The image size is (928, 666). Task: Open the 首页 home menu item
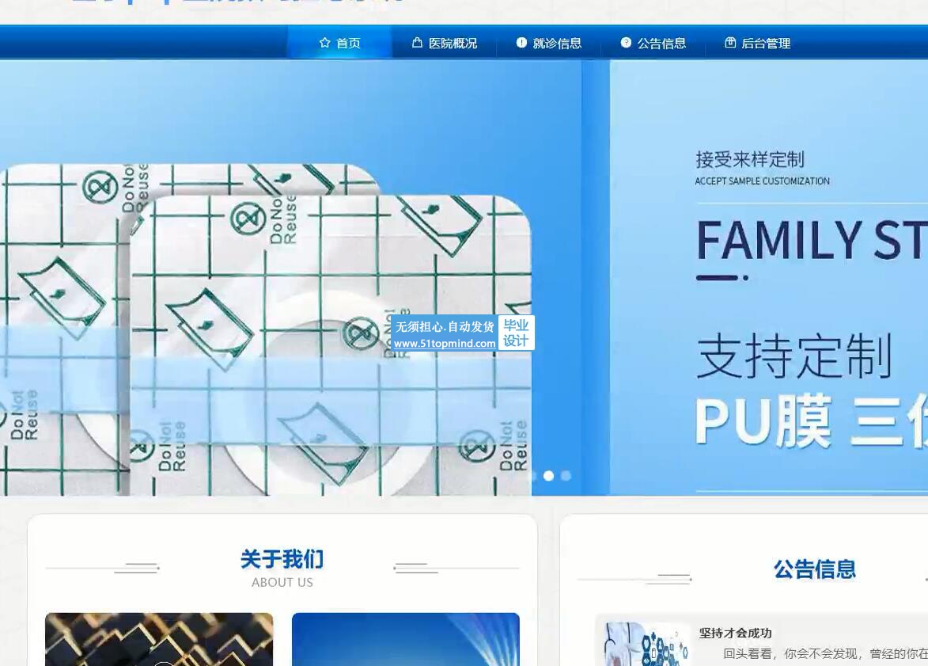(339, 43)
